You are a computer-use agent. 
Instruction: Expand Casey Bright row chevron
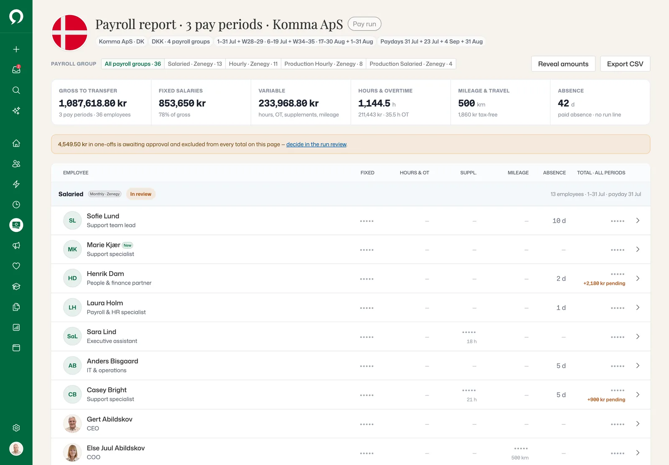[x=638, y=395]
